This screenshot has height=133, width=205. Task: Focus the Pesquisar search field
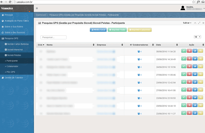tap(54, 37)
